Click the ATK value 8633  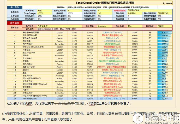pos(90,41)
